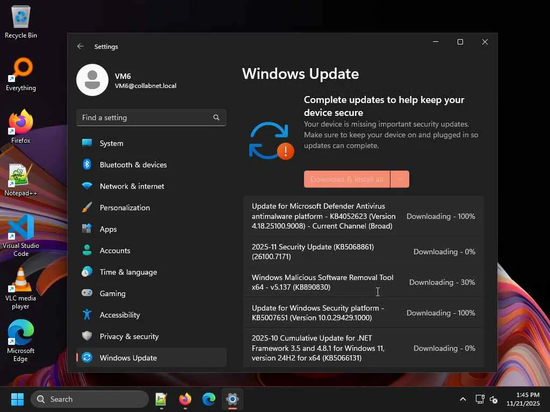
Task: Click the Find a setting search field
Action: [x=151, y=117]
